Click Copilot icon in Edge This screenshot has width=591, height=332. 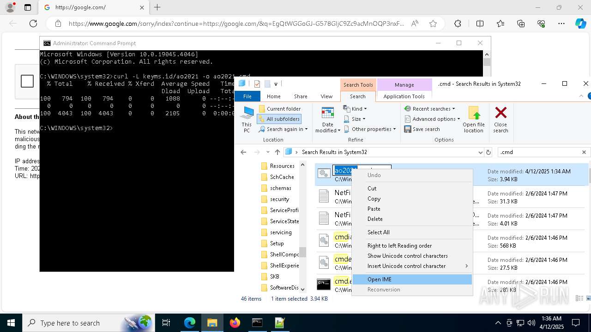[x=581, y=24]
